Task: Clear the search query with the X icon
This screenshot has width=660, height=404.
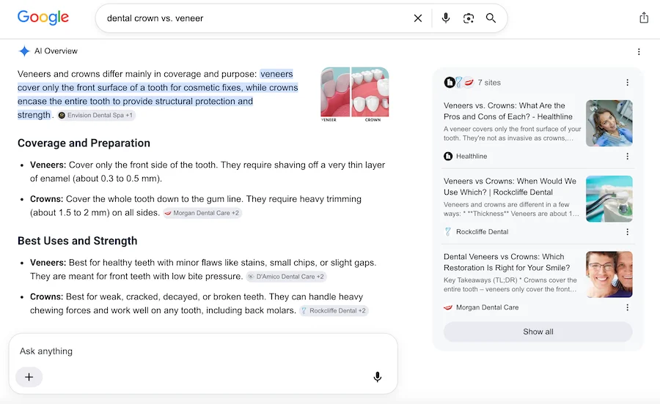Action: (x=417, y=18)
